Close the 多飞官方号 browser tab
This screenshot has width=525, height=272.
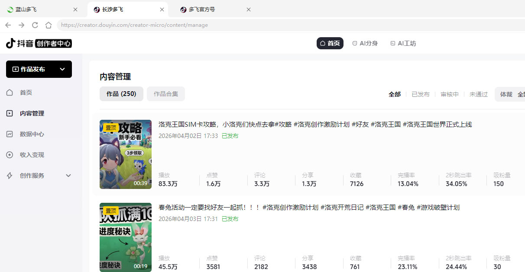tap(249, 10)
